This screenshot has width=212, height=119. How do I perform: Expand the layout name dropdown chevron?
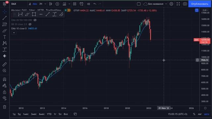(x=166, y=4)
